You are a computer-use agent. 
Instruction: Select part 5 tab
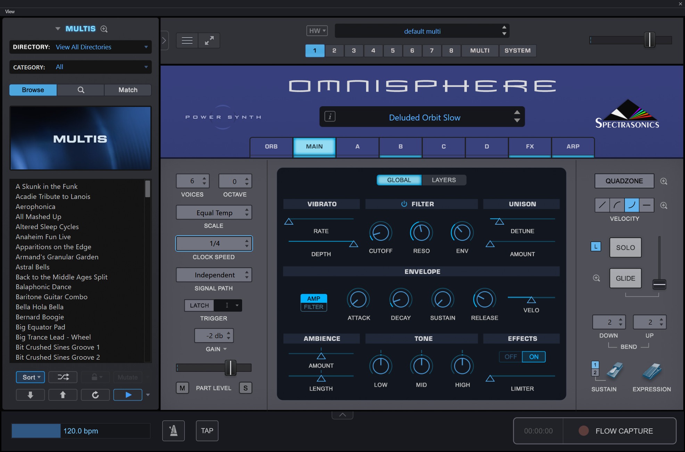393,50
